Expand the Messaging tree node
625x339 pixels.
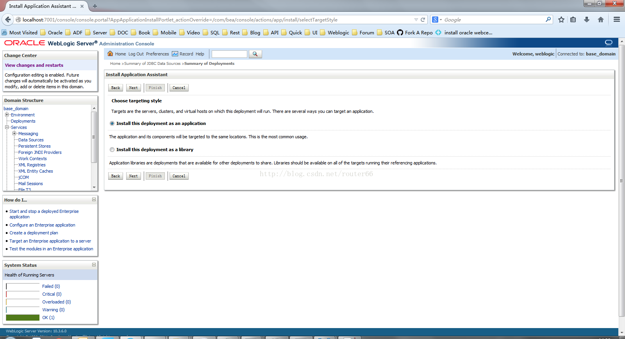click(x=14, y=134)
